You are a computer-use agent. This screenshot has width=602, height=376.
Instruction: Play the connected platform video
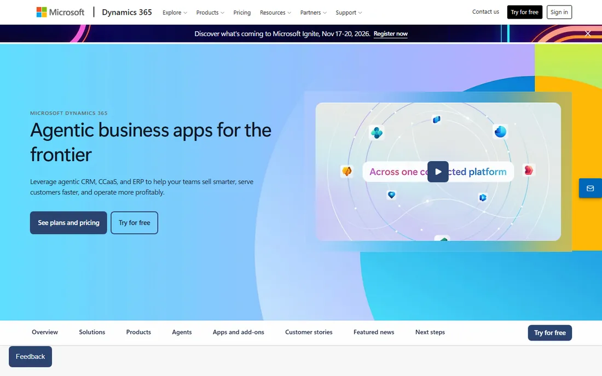click(x=438, y=172)
